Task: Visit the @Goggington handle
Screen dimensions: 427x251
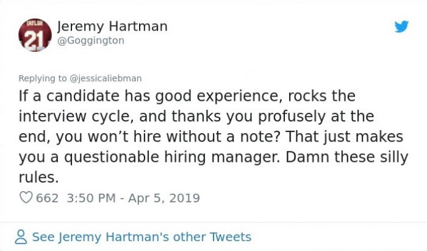Action: coord(91,40)
